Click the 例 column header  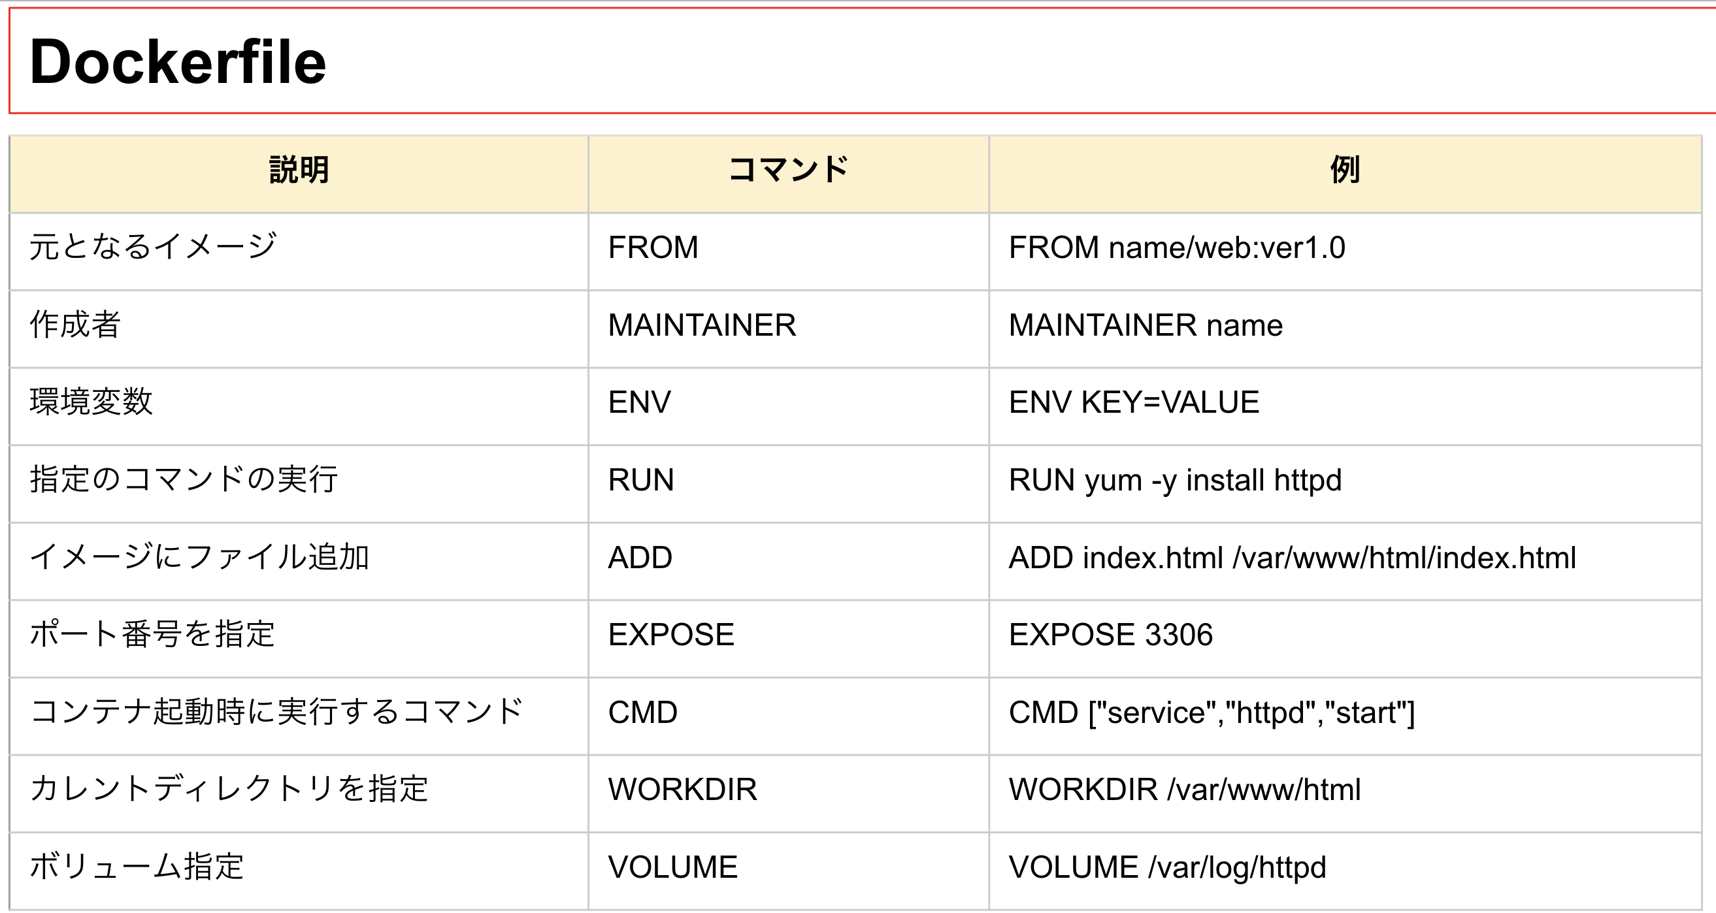coord(1344,170)
